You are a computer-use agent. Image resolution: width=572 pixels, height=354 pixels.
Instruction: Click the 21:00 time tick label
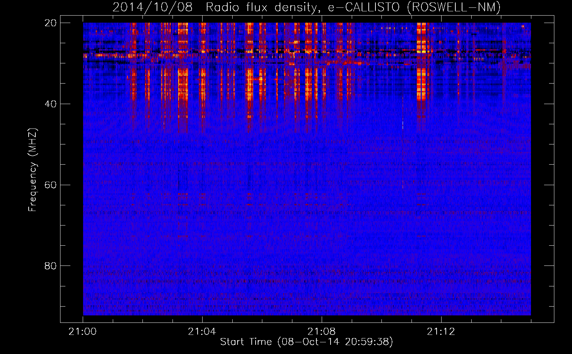(83, 332)
